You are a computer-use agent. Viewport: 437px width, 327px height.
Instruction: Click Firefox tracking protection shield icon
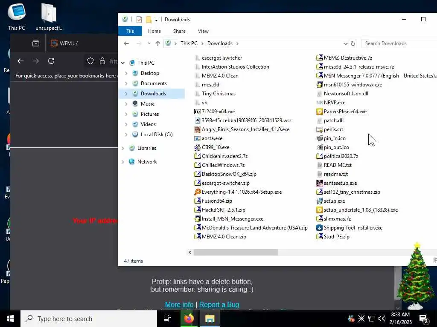tap(90, 61)
